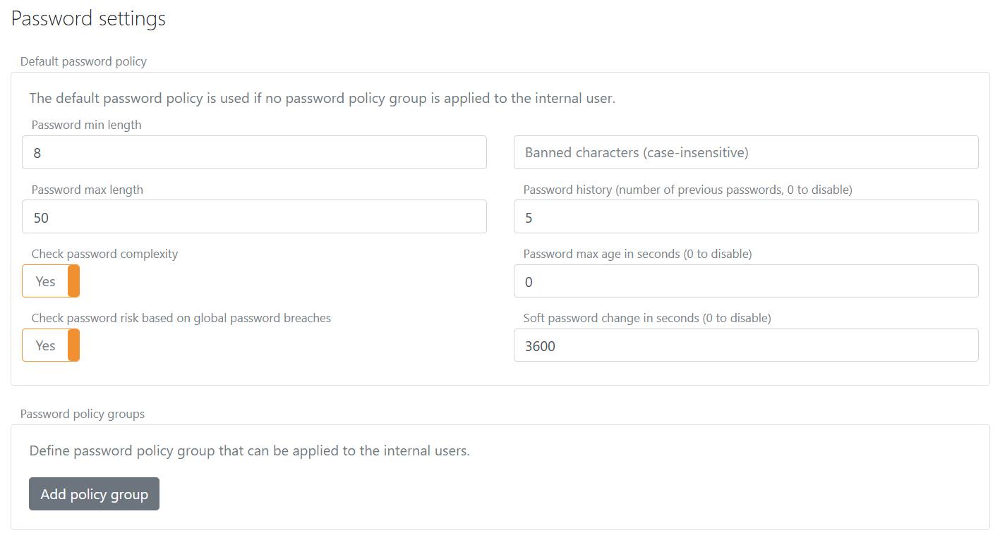
Task: Click the Add policy group button
Action: click(93, 493)
